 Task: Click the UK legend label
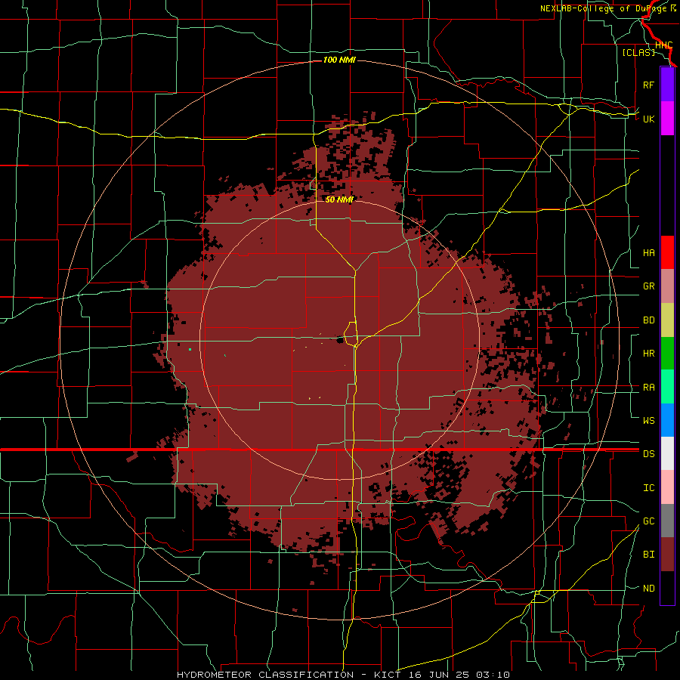point(649,119)
